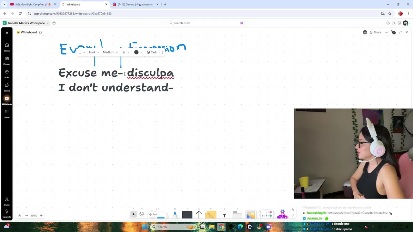Viewport: 413px width, 232px height.
Task: Click the Share button
Action: coord(376,32)
